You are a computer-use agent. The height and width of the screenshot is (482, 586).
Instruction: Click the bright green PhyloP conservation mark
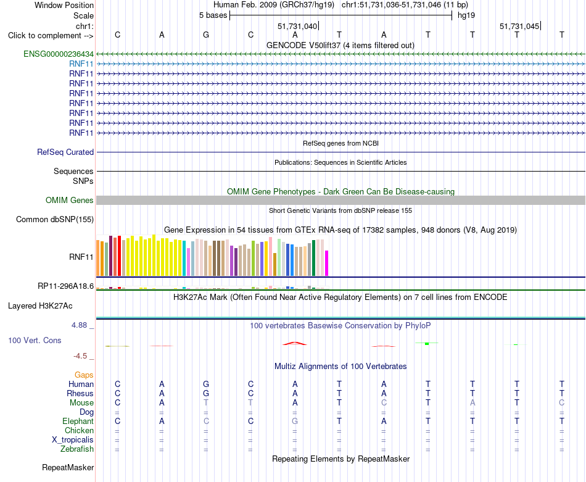[427, 343]
